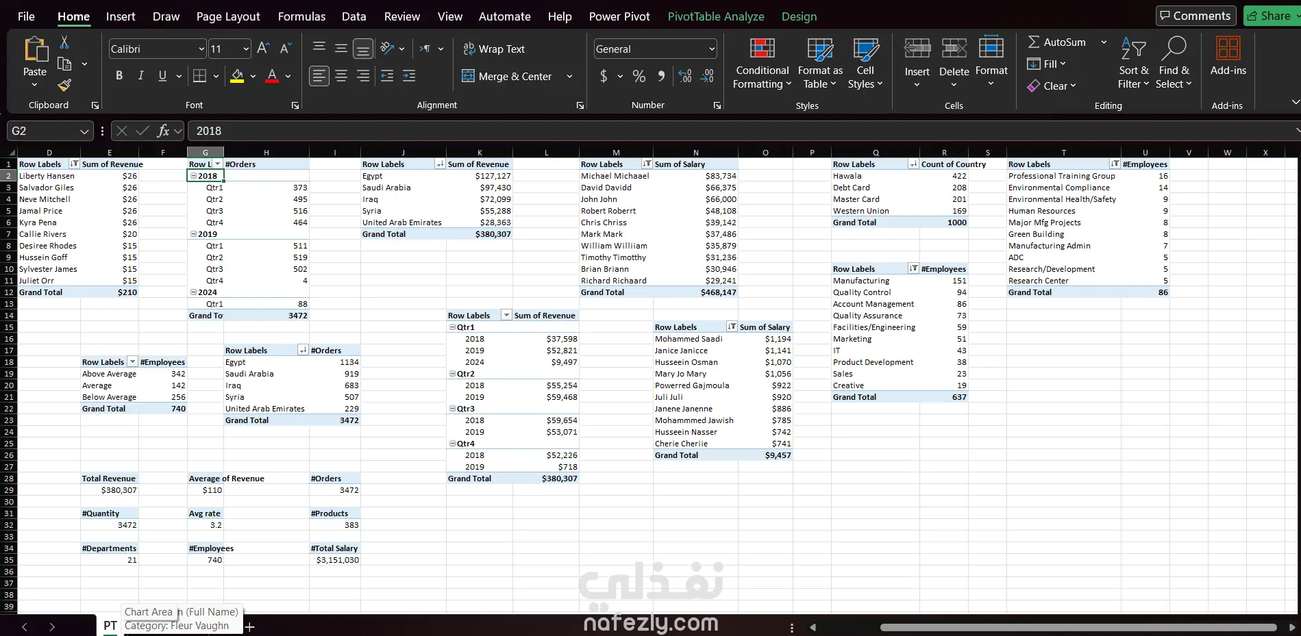Click the Format Painter brush icon

(x=64, y=85)
